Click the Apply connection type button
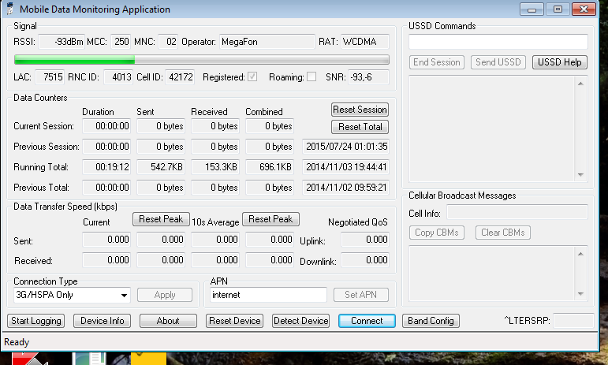Viewport: 608px width, 365px height. (x=165, y=295)
